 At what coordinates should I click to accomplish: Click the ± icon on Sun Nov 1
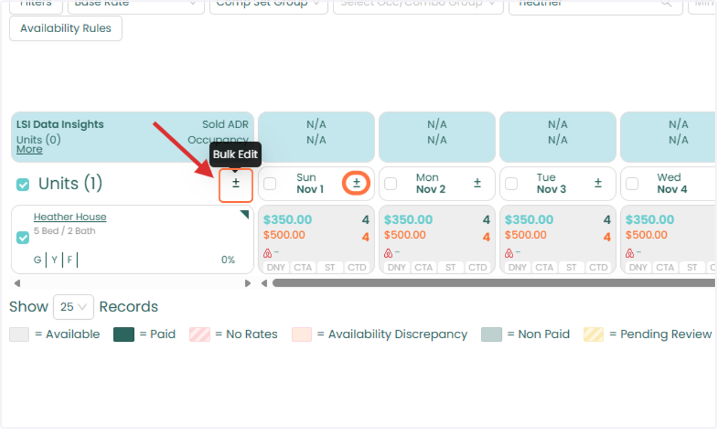(357, 183)
